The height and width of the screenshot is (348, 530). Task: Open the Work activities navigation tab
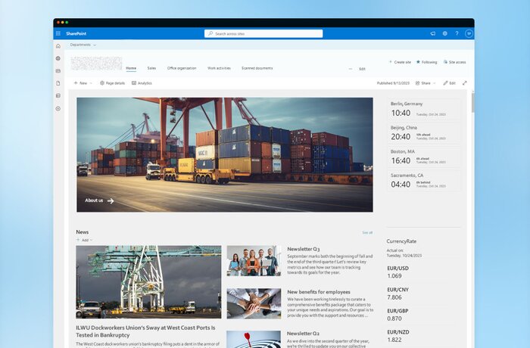pyautogui.click(x=219, y=68)
